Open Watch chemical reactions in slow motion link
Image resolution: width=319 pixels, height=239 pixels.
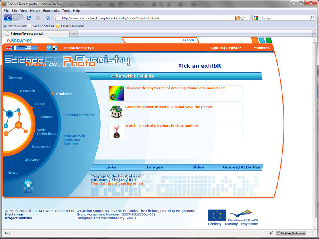(x=161, y=126)
